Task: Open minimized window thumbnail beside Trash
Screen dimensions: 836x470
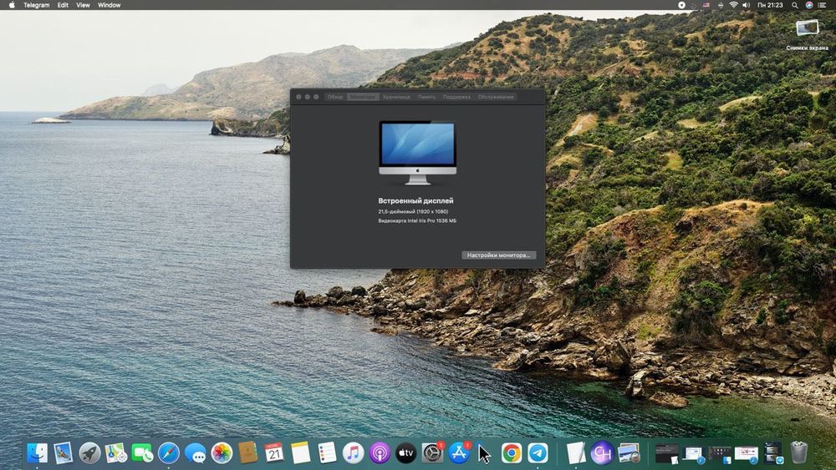Action: [772, 453]
